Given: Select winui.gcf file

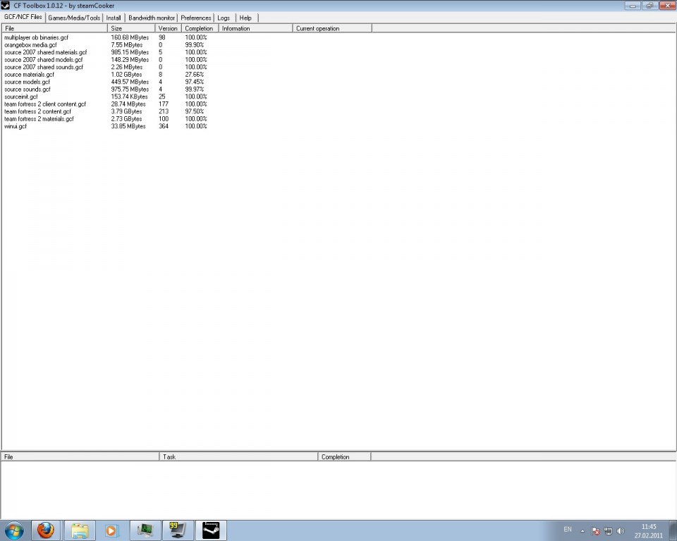Looking at the screenshot, I should pyautogui.click(x=15, y=126).
